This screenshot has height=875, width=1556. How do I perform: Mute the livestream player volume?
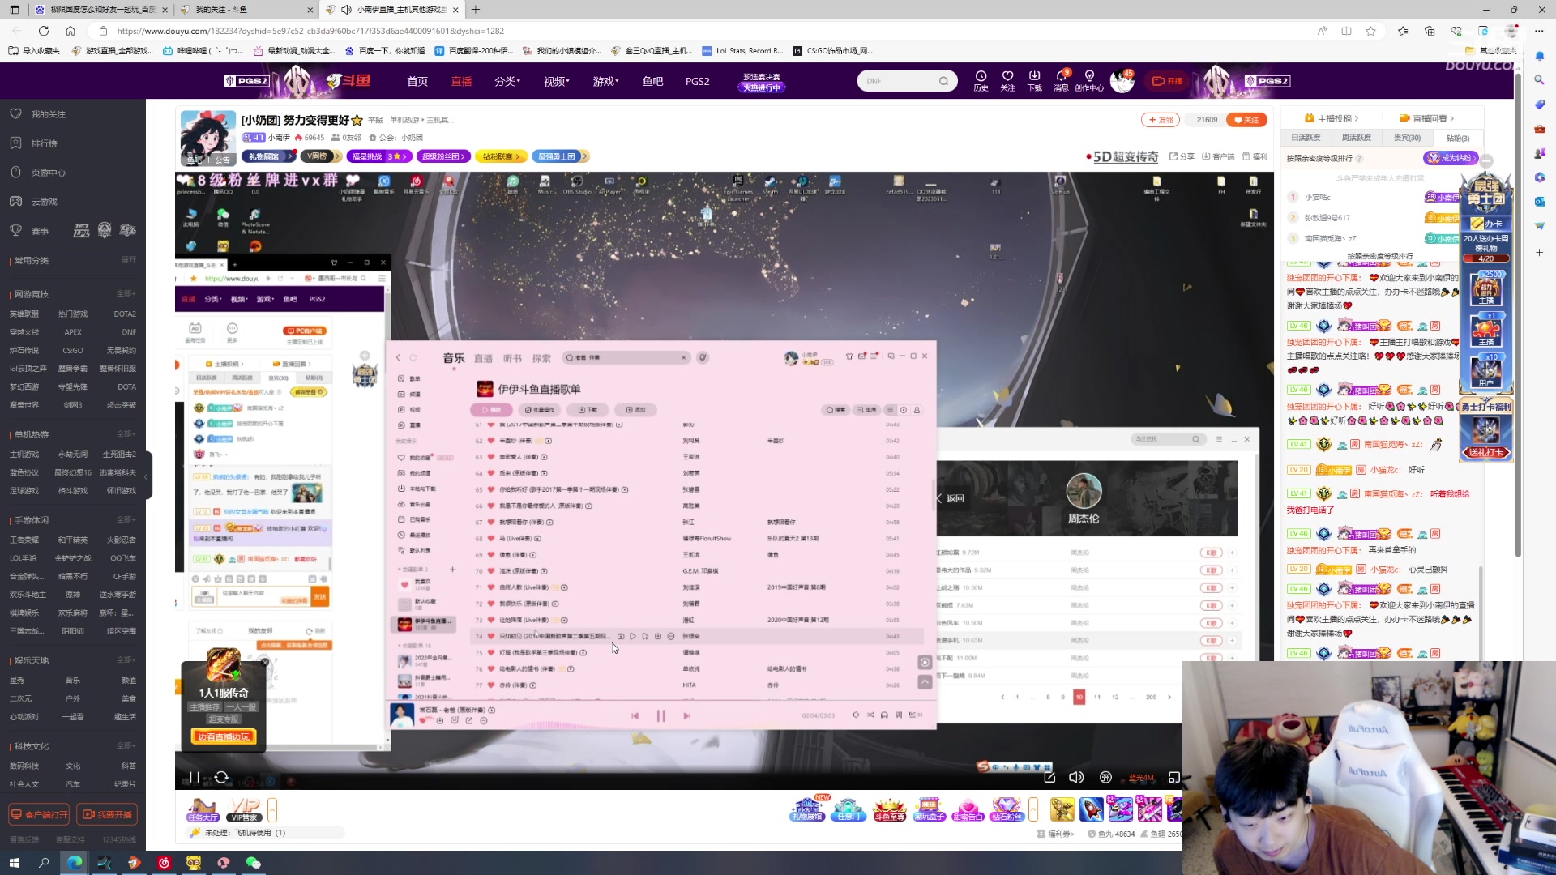pyautogui.click(x=1076, y=777)
